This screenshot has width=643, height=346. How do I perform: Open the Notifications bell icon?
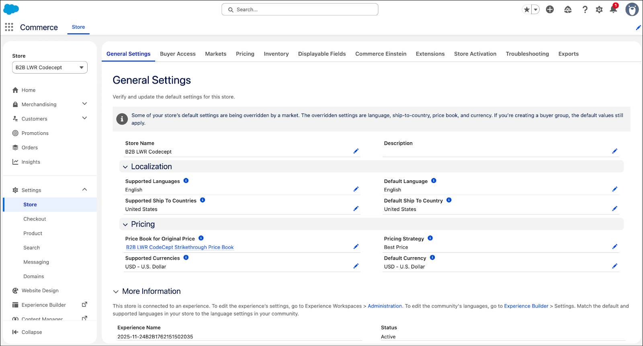(x=613, y=9)
